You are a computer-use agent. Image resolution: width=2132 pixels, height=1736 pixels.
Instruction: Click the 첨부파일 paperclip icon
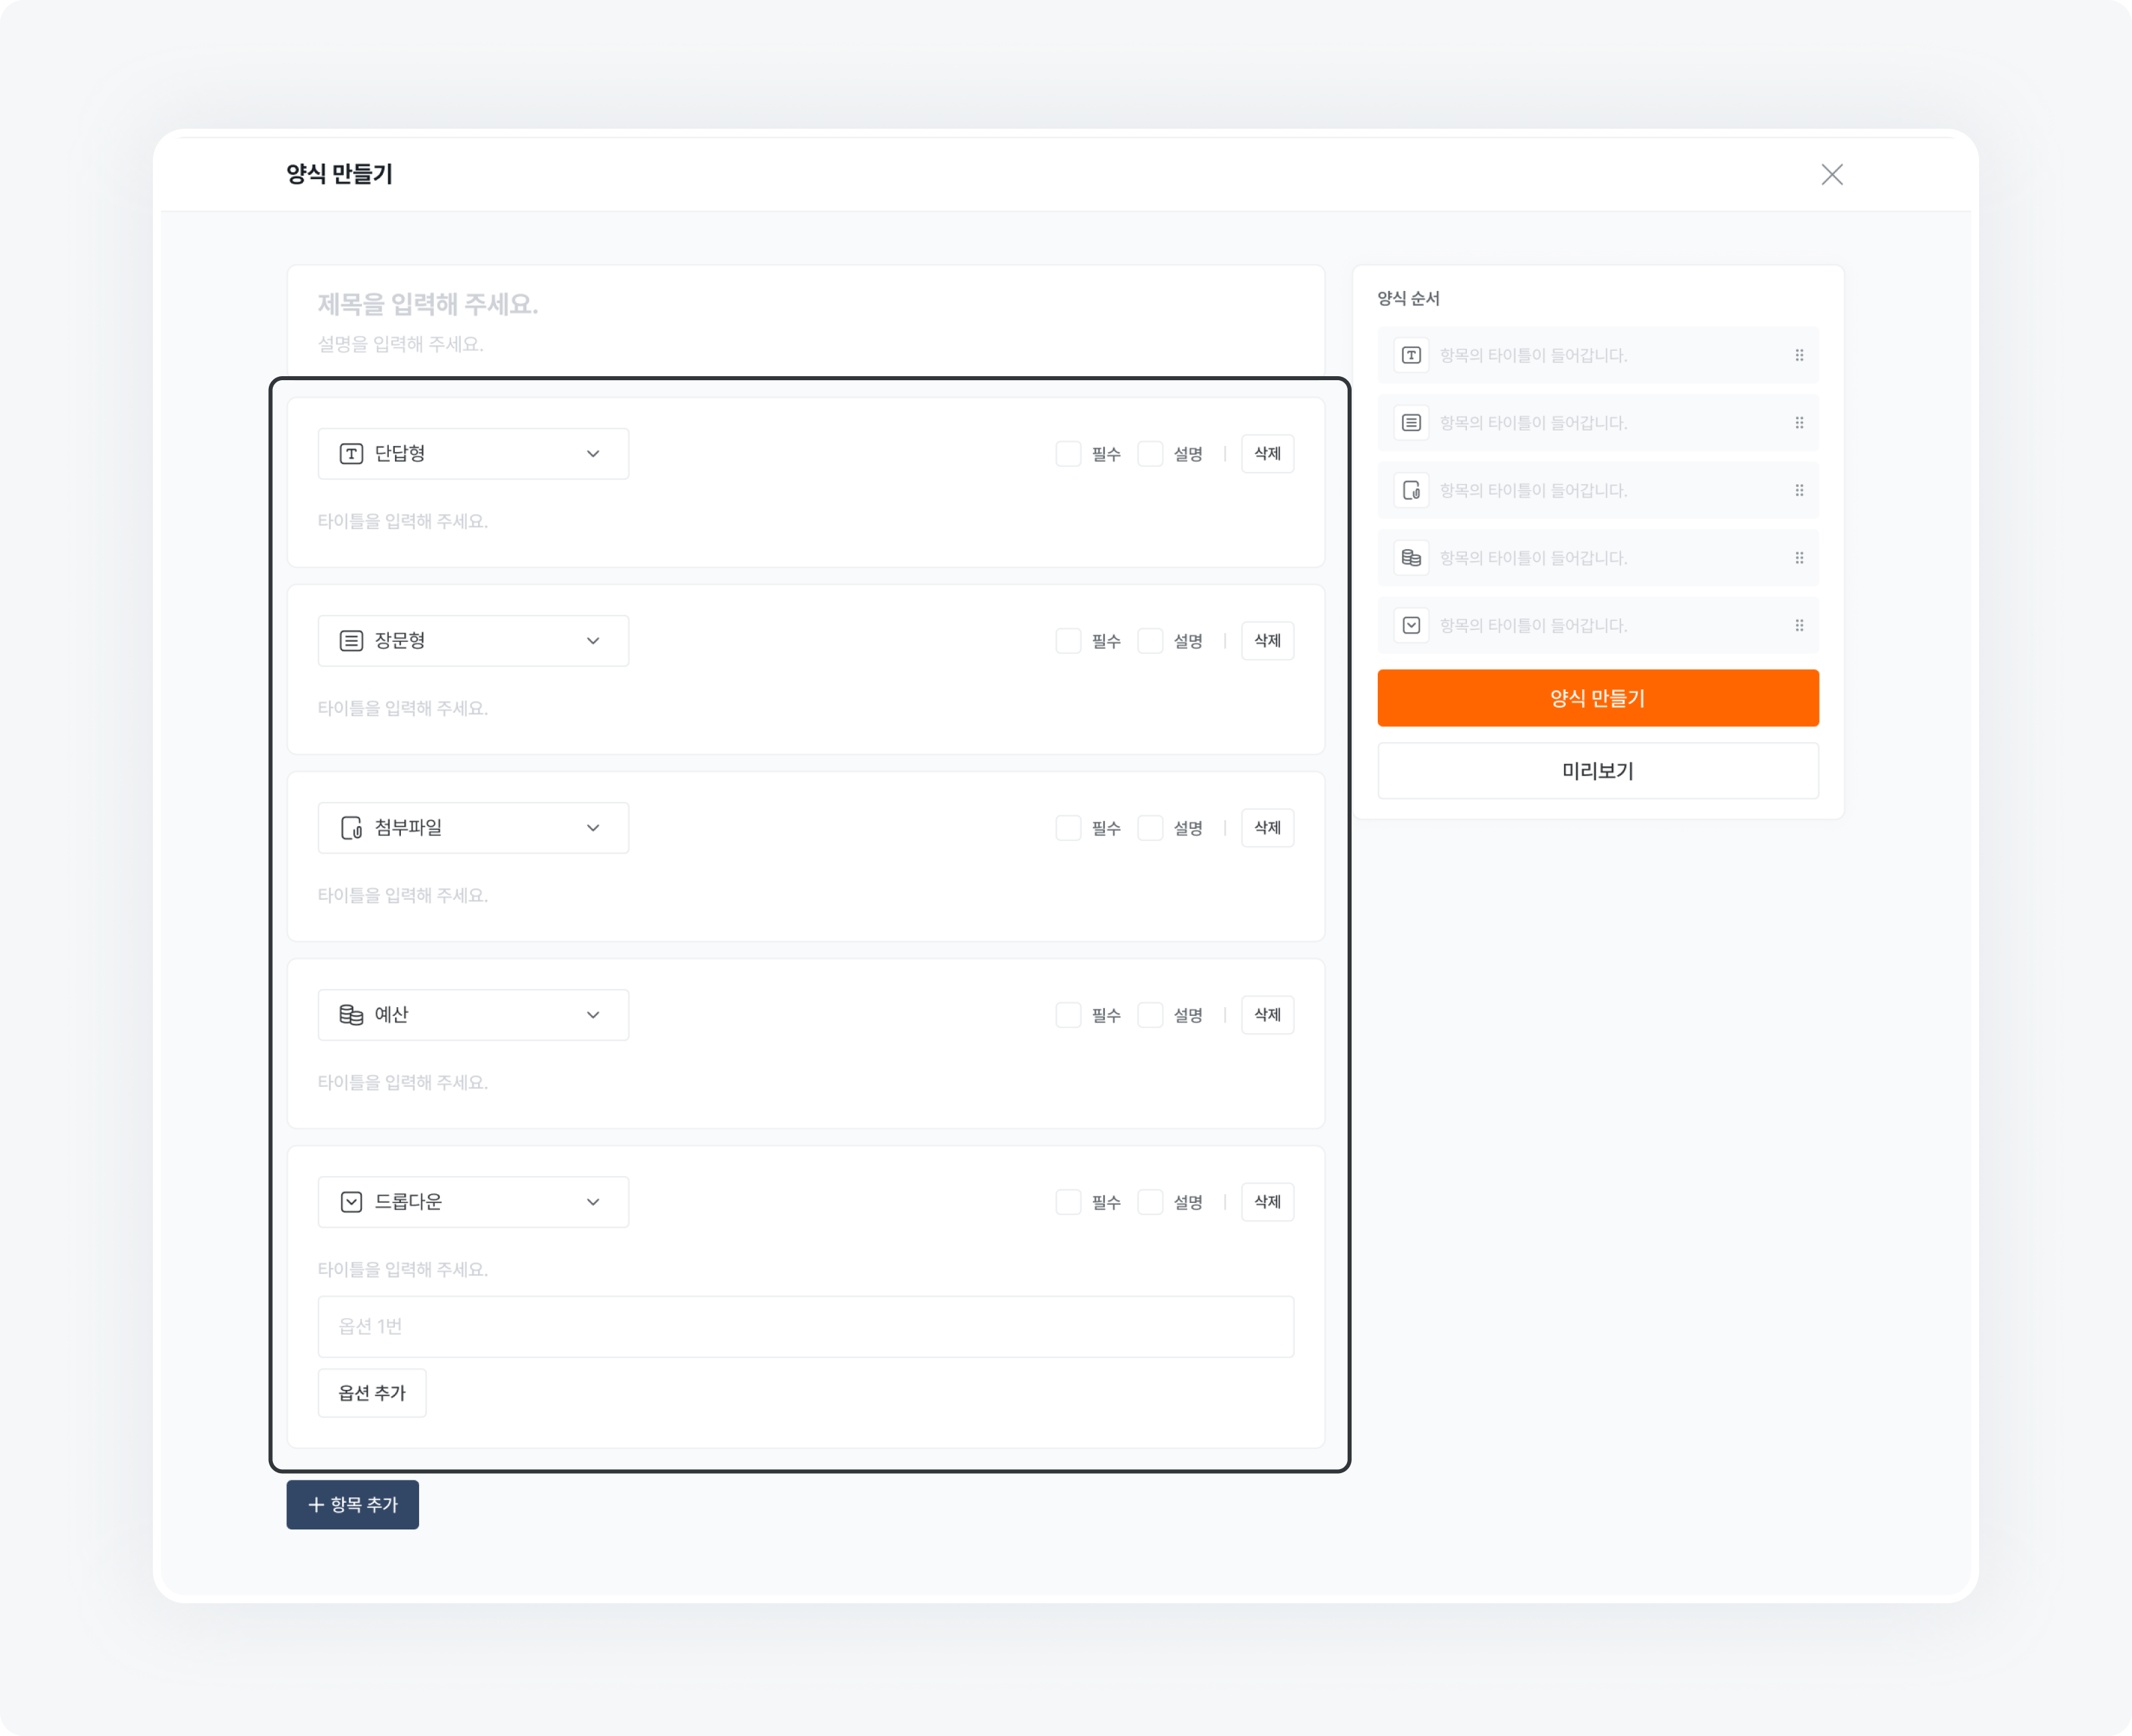tap(350, 827)
